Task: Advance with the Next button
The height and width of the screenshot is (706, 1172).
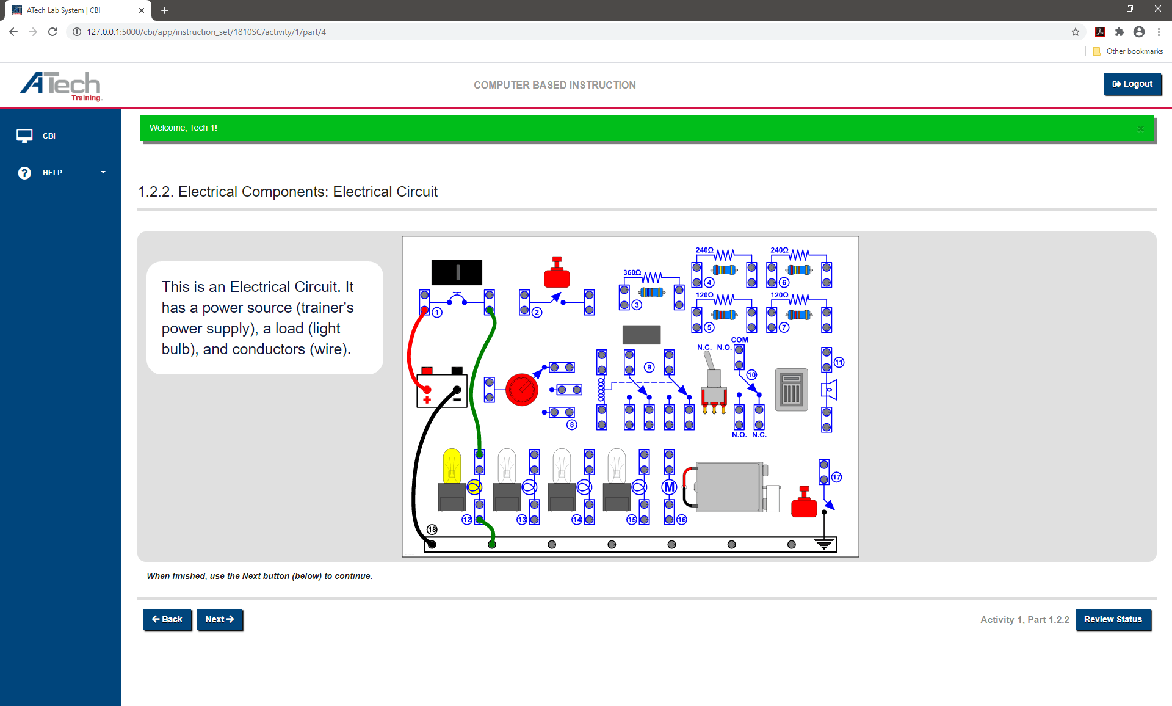Action: coord(220,619)
